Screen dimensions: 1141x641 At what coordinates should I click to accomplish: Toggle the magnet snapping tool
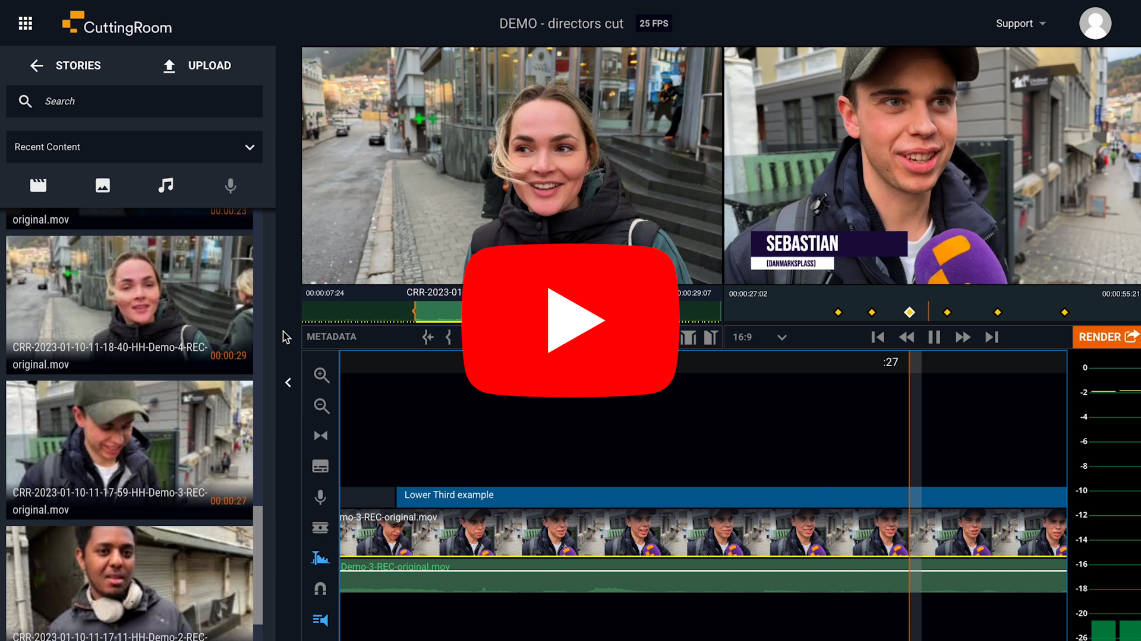click(x=320, y=589)
